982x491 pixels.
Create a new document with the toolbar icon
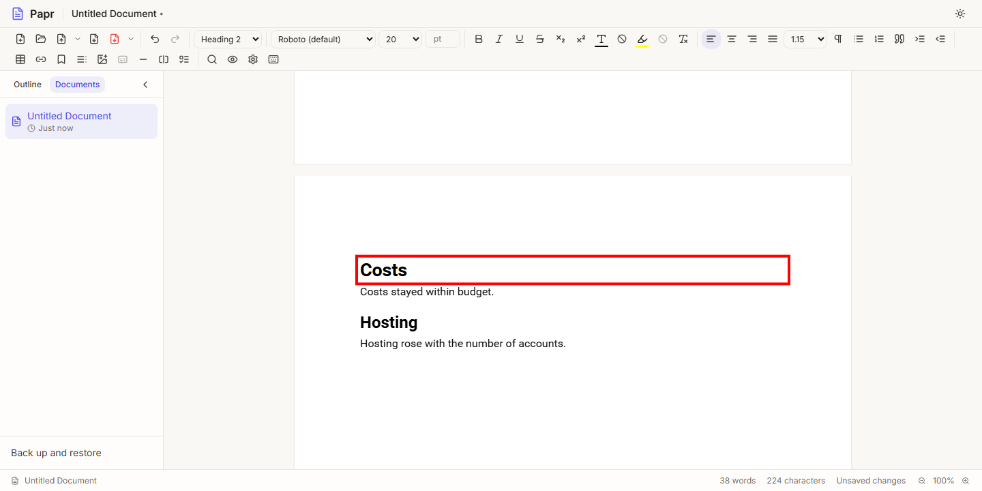pyautogui.click(x=20, y=39)
